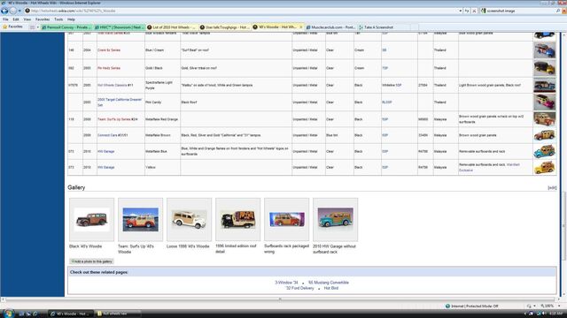Open the 'Pin Hedz Series' link
This screenshot has width=567, height=318.
109,68
